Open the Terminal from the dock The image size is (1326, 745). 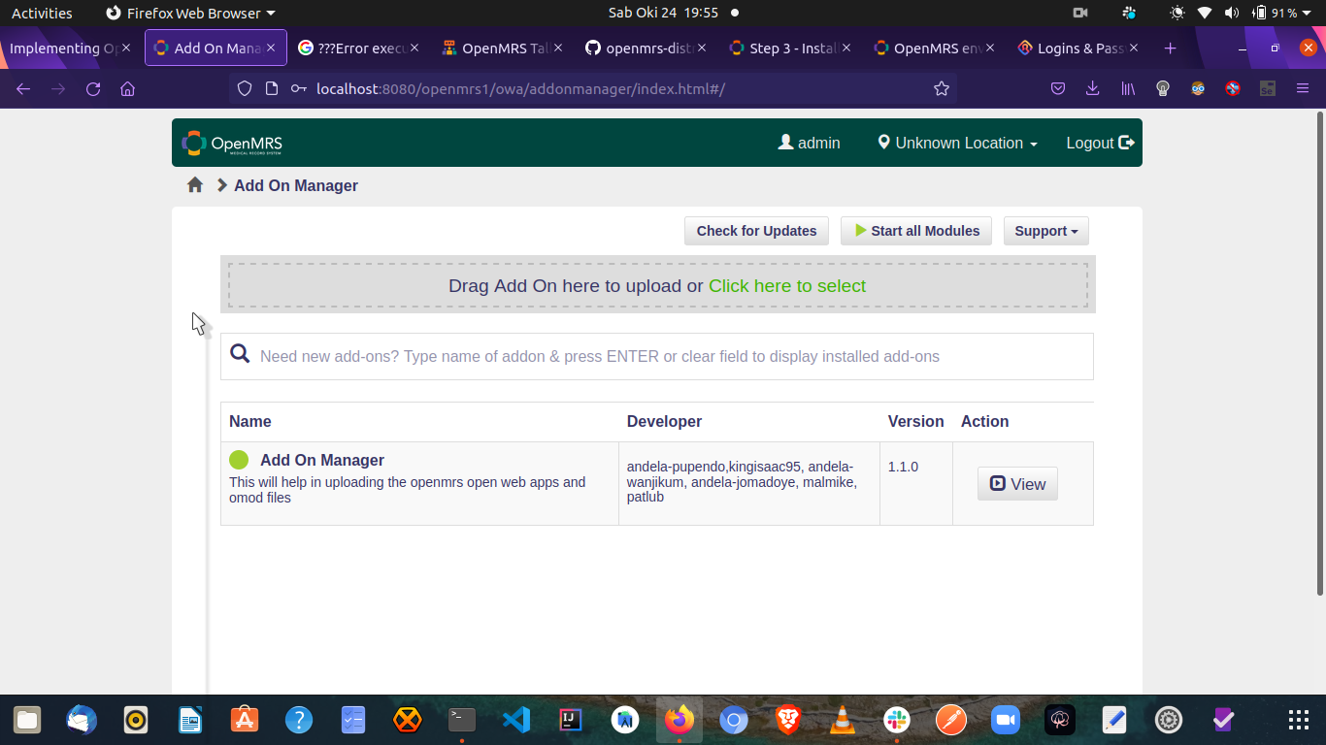tap(462, 720)
